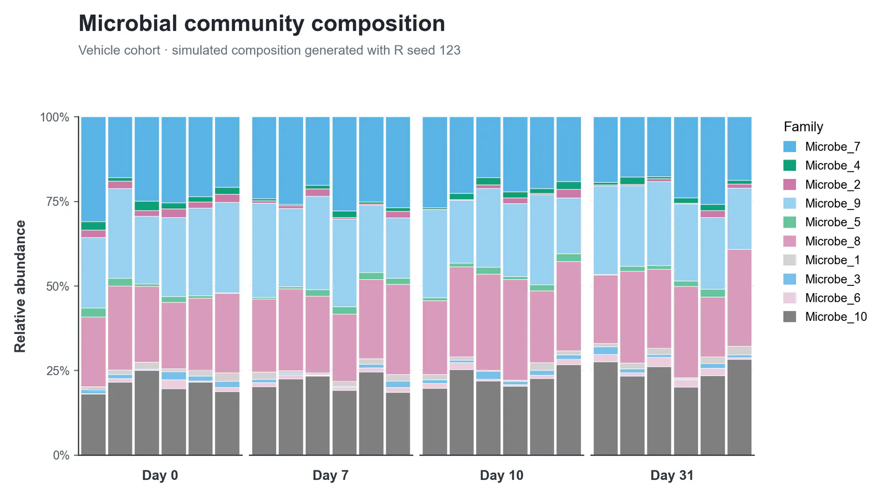Select the Microbe_2 legend swatch
The width and height of the screenshot is (887, 497).
pyautogui.click(x=789, y=185)
